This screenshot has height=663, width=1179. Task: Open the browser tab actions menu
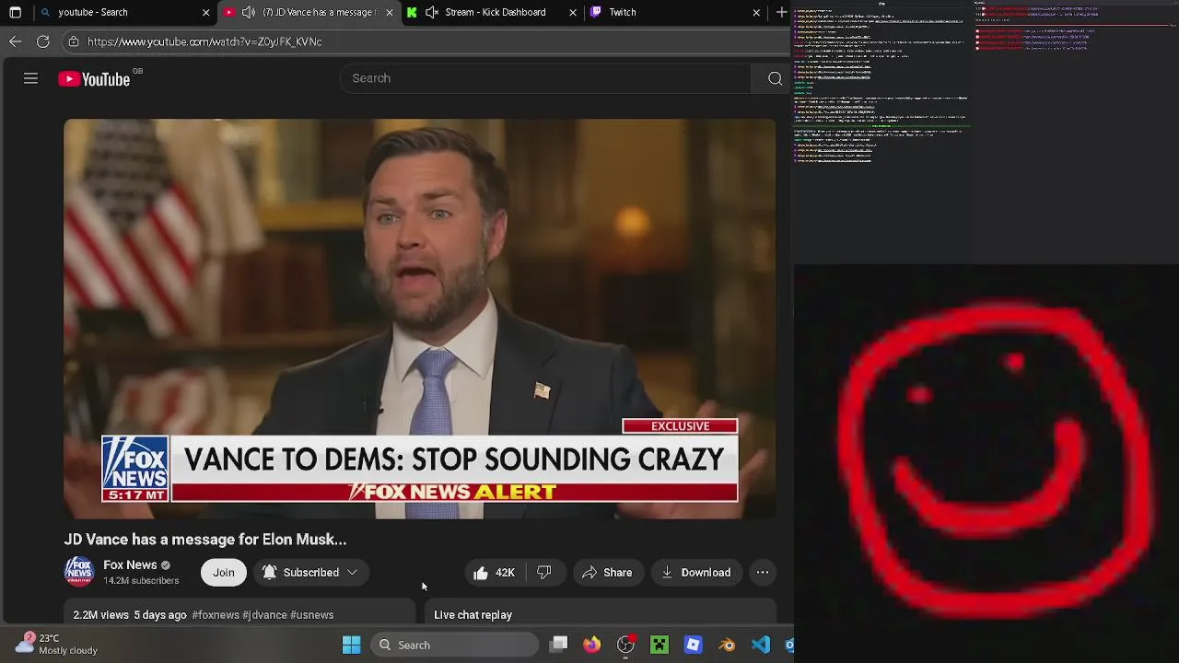point(15,12)
